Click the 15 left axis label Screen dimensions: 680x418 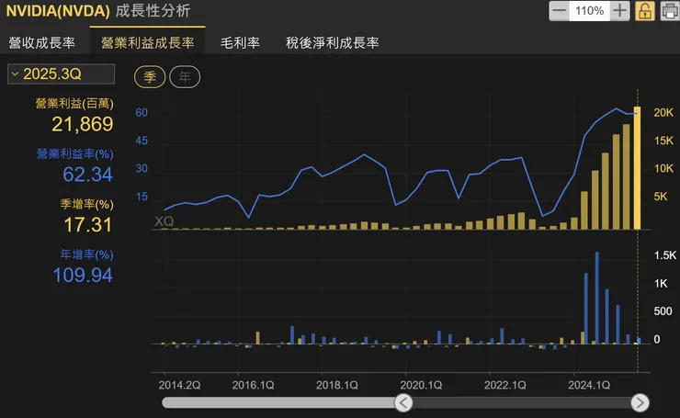coord(142,197)
